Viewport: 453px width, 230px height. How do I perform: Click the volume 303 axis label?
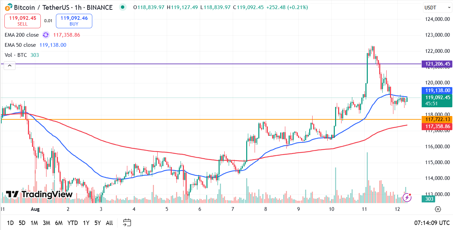coord(429,199)
